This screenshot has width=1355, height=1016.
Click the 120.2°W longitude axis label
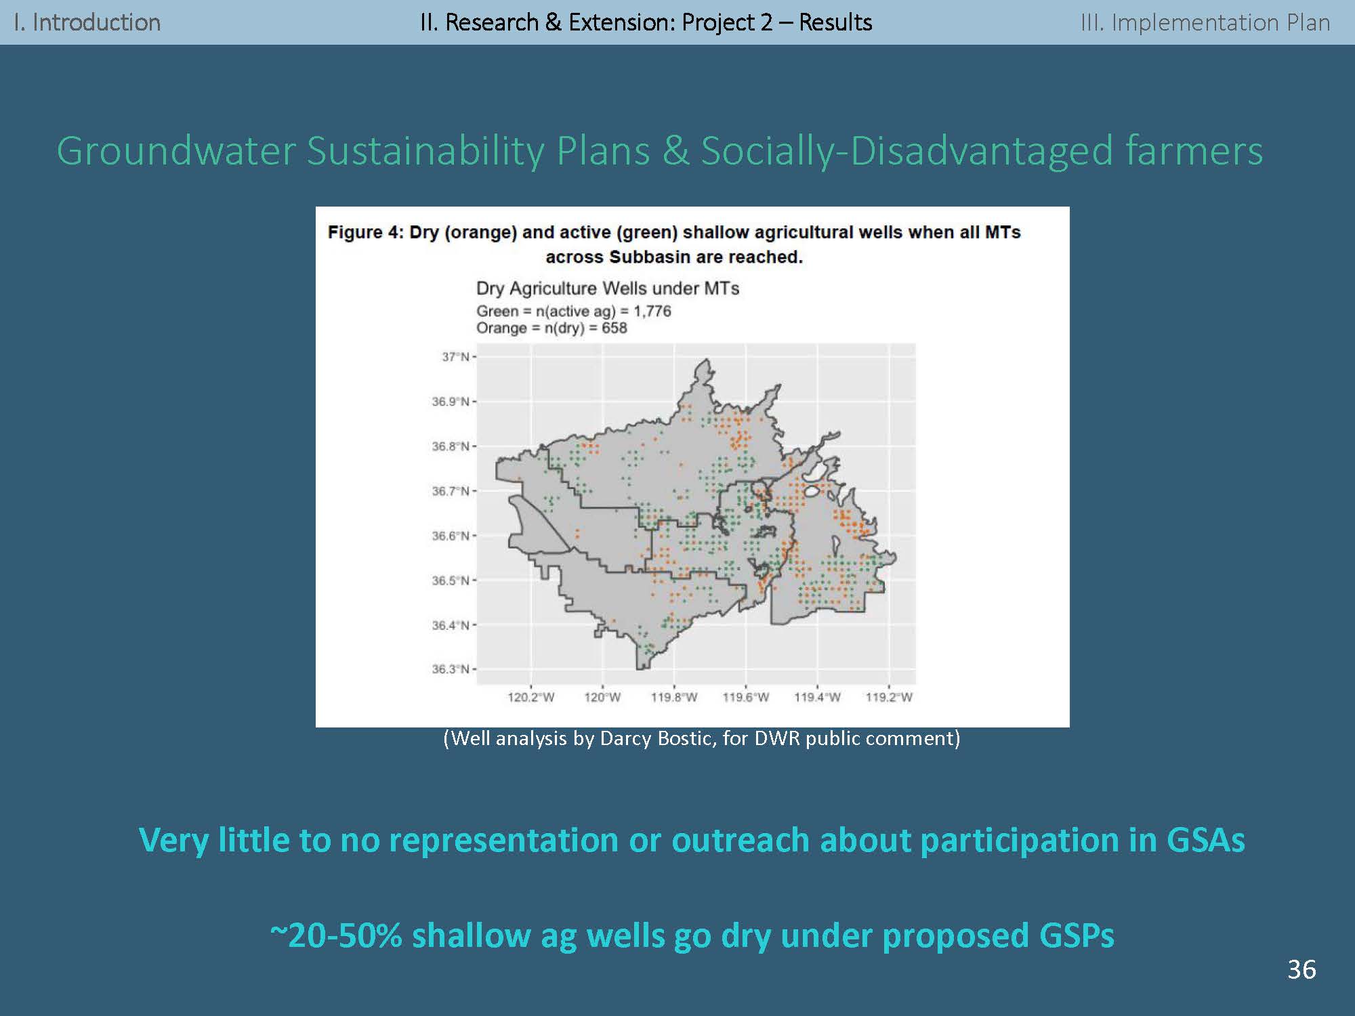pyautogui.click(x=530, y=698)
